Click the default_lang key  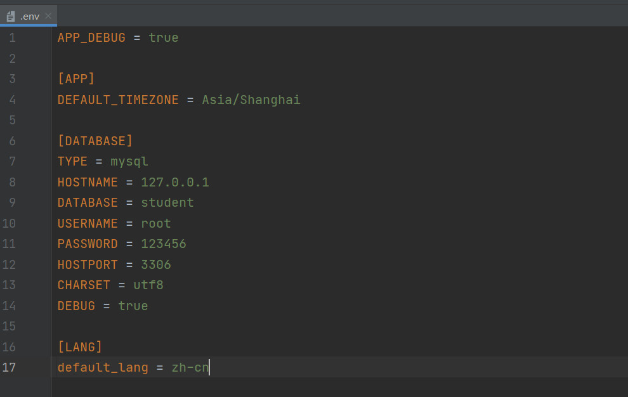tap(103, 367)
